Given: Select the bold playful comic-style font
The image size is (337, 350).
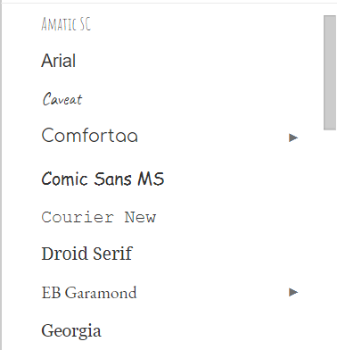Looking at the screenshot, I should (103, 179).
